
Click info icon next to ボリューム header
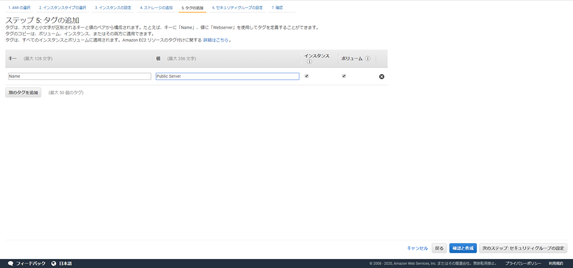(368, 59)
